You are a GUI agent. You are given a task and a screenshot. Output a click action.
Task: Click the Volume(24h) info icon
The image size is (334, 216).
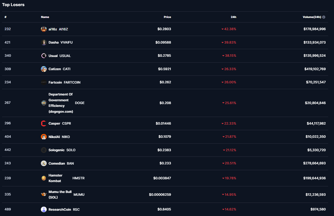coord(324,17)
